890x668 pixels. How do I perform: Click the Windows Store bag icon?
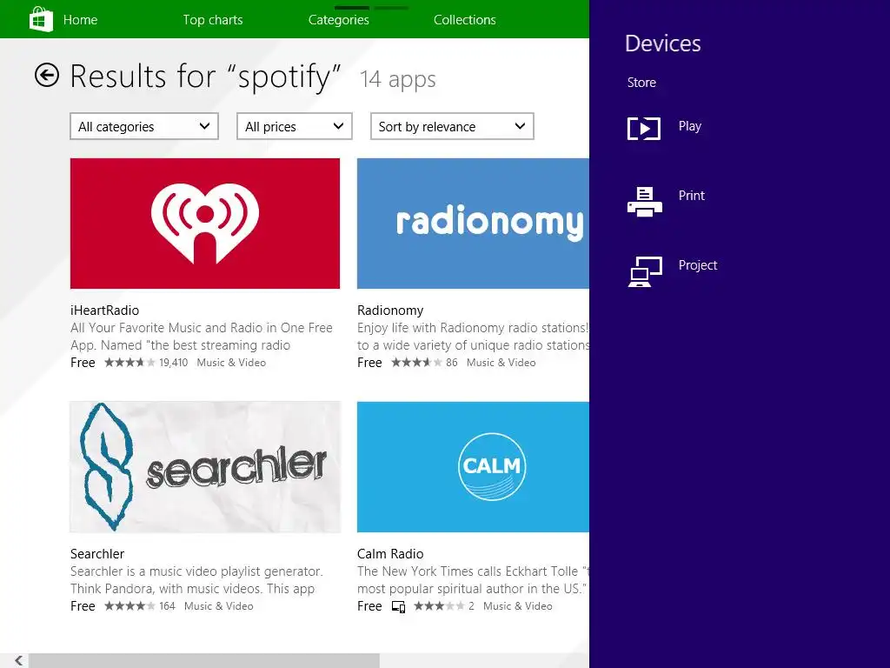coord(41,19)
